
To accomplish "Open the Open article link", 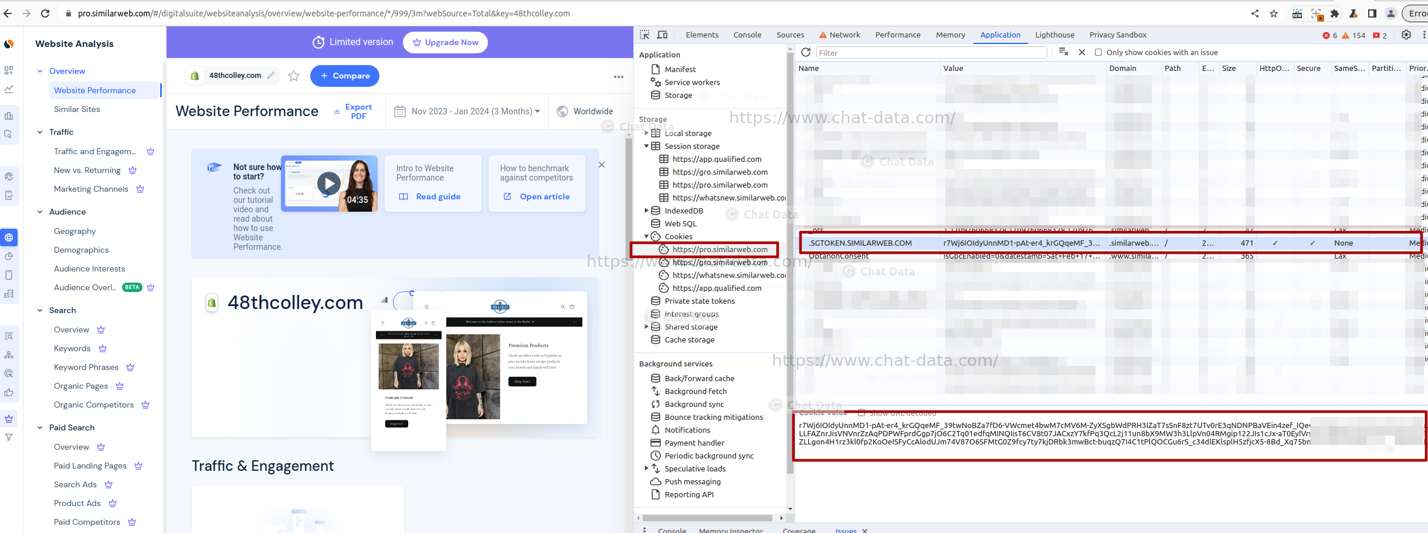I will (537, 196).
